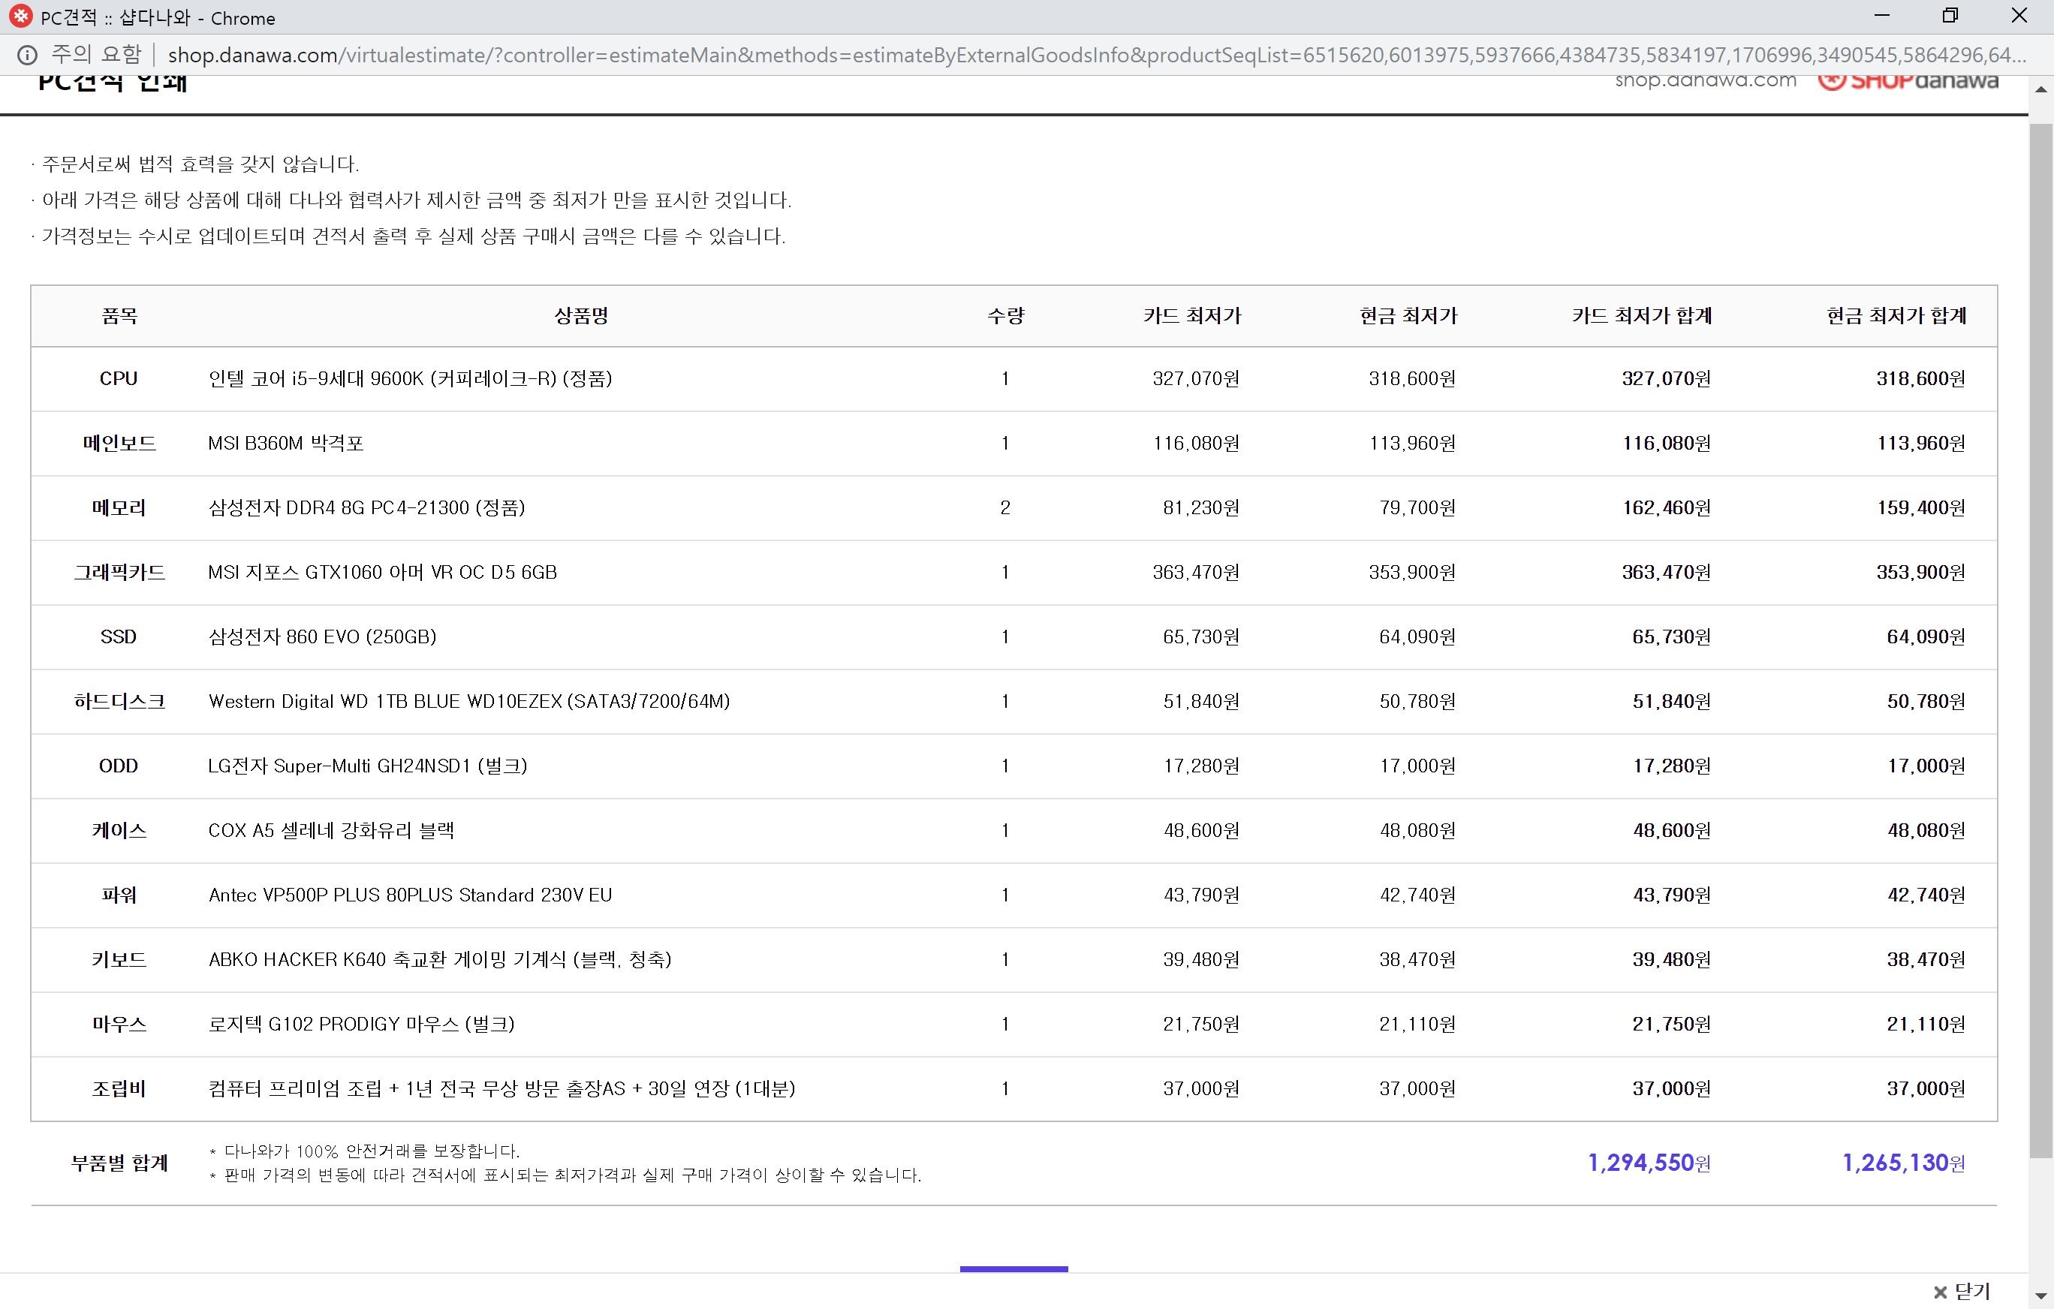The width and height of the screenshot is (2054, 1309).
Task: Select the 현금 최저가 합계 column header
Action: pyautogui.click(x=1896, y=317)
